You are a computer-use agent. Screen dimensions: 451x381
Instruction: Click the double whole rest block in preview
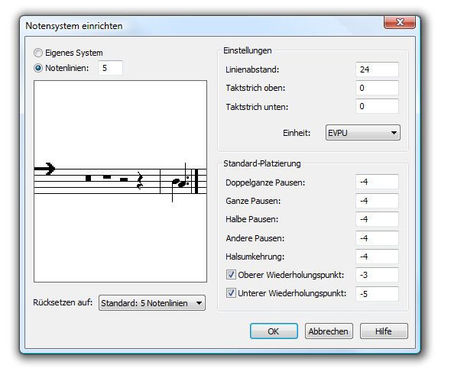click(x=89, y=178)
